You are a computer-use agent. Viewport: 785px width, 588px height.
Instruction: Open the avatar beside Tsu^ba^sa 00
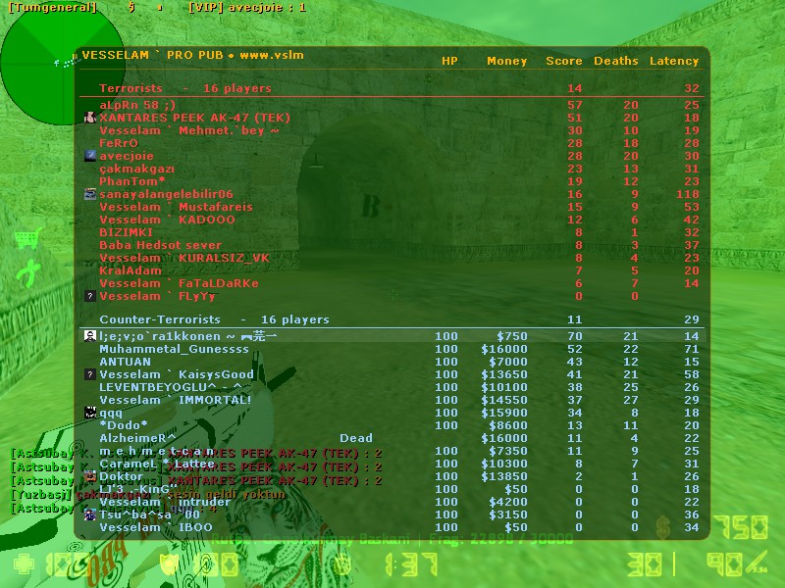90,514
